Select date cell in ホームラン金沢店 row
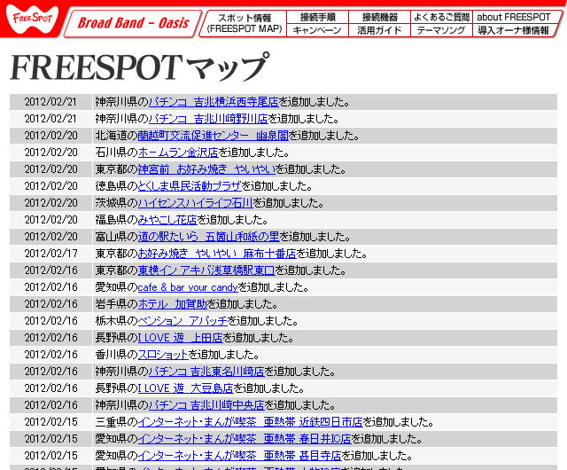567x470 pixels. point(51,153)
